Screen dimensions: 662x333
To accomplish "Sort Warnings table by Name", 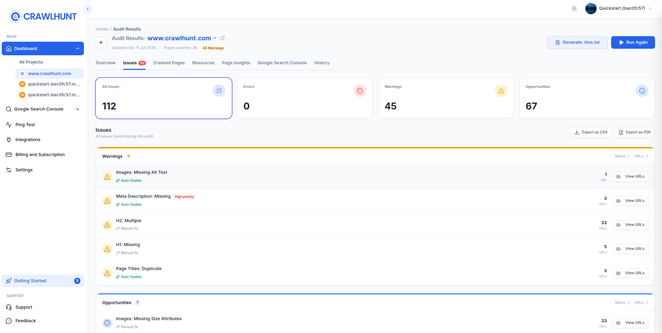I will point(622,156).
